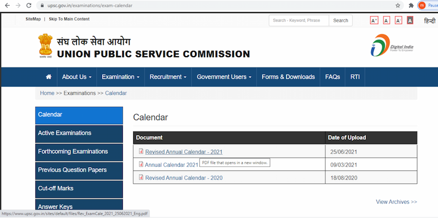Screen dimensions: 438x218
Task: Click the national emblem logo
Action: point(45,46)
